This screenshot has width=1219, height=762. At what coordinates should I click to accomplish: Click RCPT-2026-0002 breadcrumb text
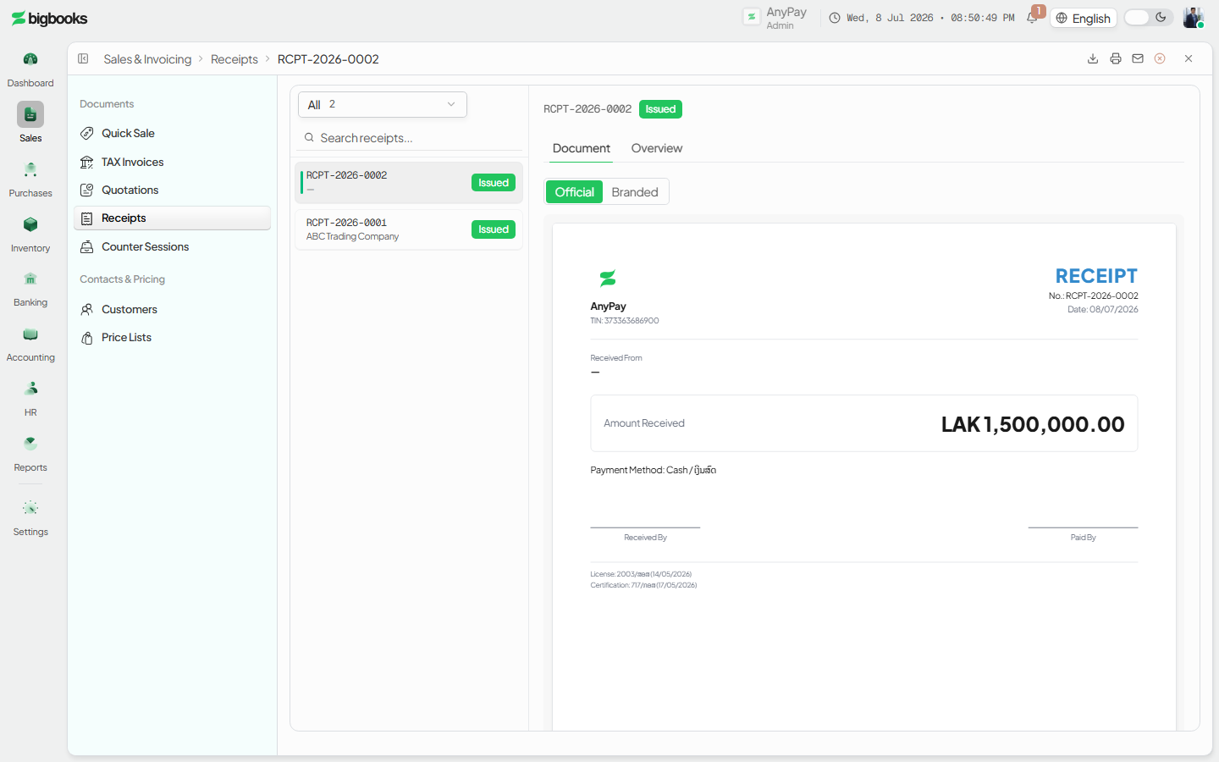coord(328,59)
